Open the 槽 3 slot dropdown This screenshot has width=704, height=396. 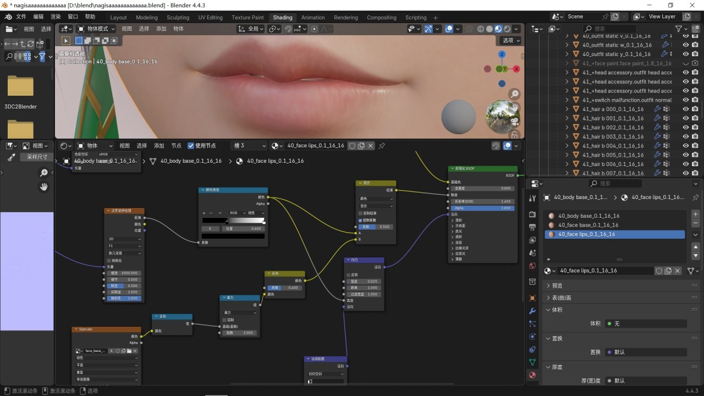point(248,146)
